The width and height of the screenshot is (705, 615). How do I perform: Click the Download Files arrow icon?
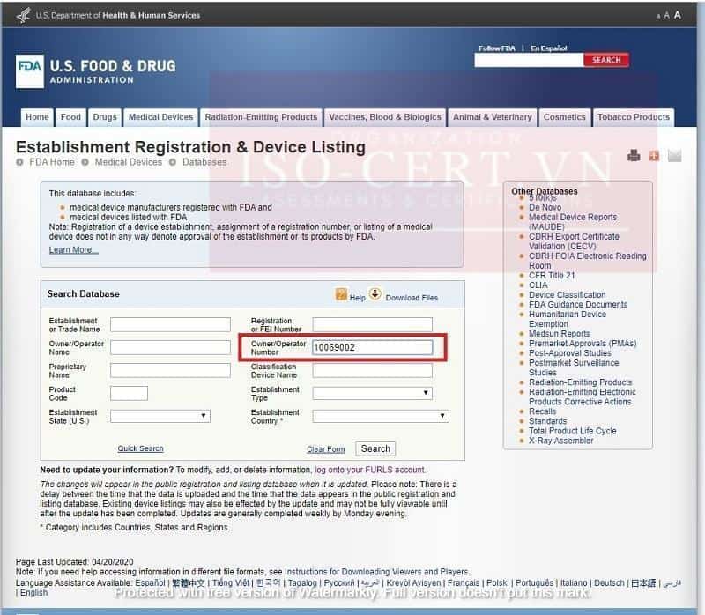tap(375, 294)
